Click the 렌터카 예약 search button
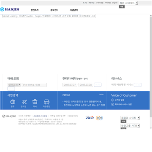The width and height of the screenshot is (152, 152). [x=98, y=85]
